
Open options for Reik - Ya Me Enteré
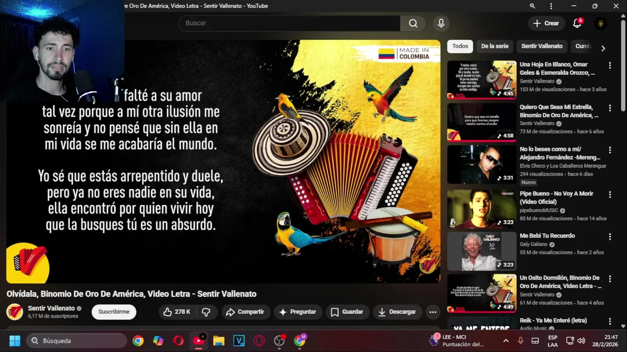click(x=610, y=321)
